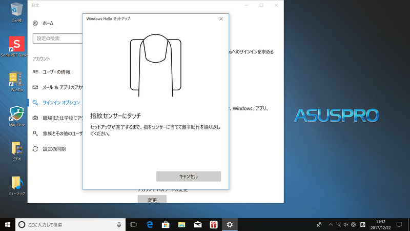Viewport: 410px width, 231px height.
Task: Select the Dashlane desktop shortcut
Action: (17, 116)
